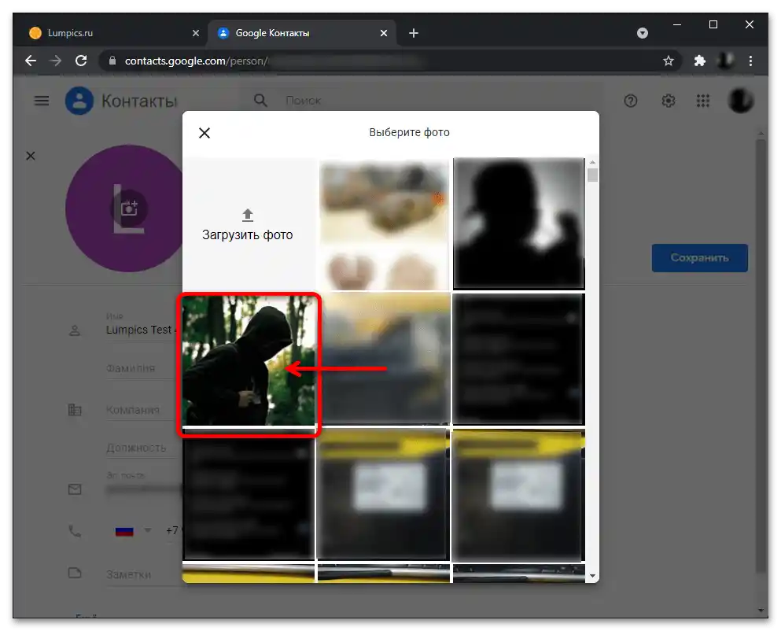Bookmark this page with star icon

point(669,61)
